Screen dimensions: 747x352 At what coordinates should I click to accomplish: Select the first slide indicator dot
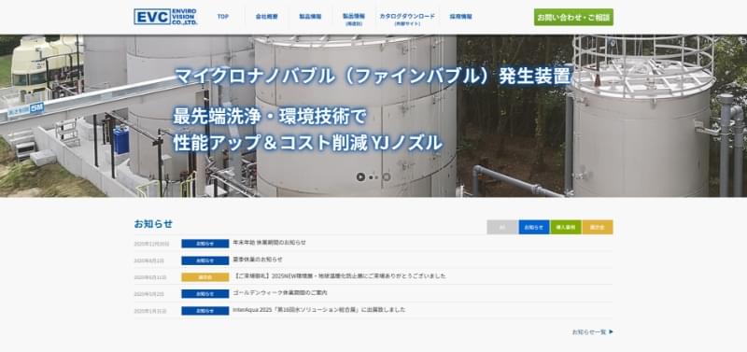click(371, 177)
